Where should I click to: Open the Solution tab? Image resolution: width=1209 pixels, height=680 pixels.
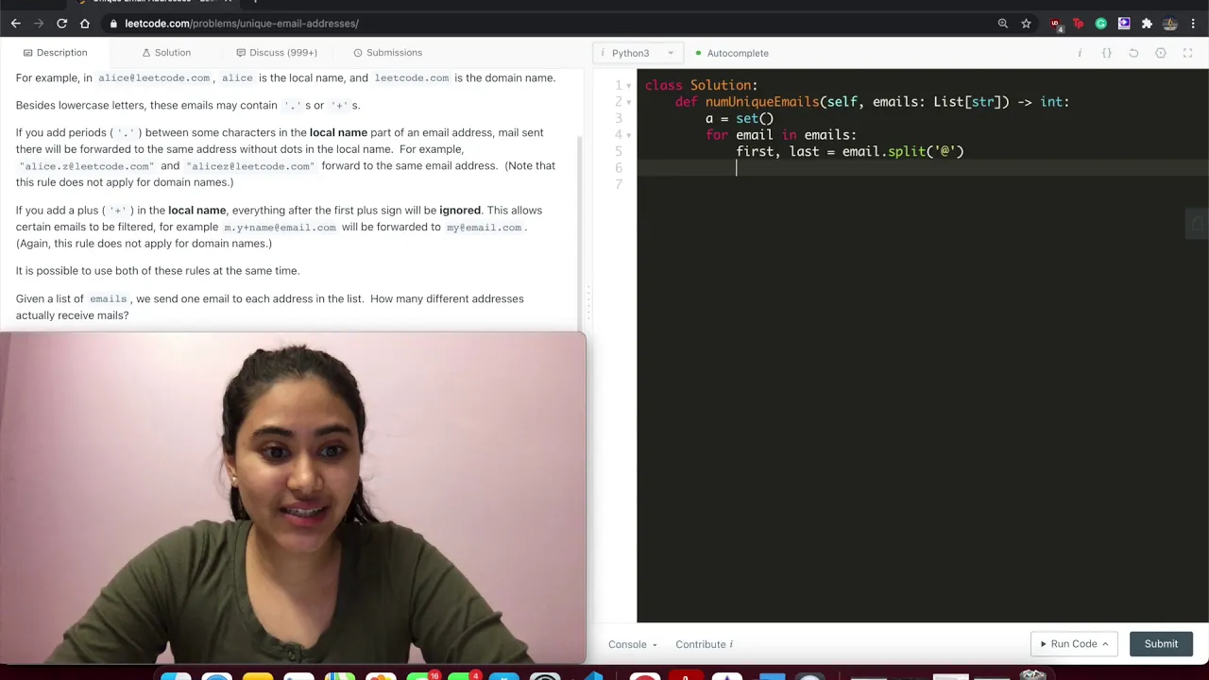[x=166, y=53]
